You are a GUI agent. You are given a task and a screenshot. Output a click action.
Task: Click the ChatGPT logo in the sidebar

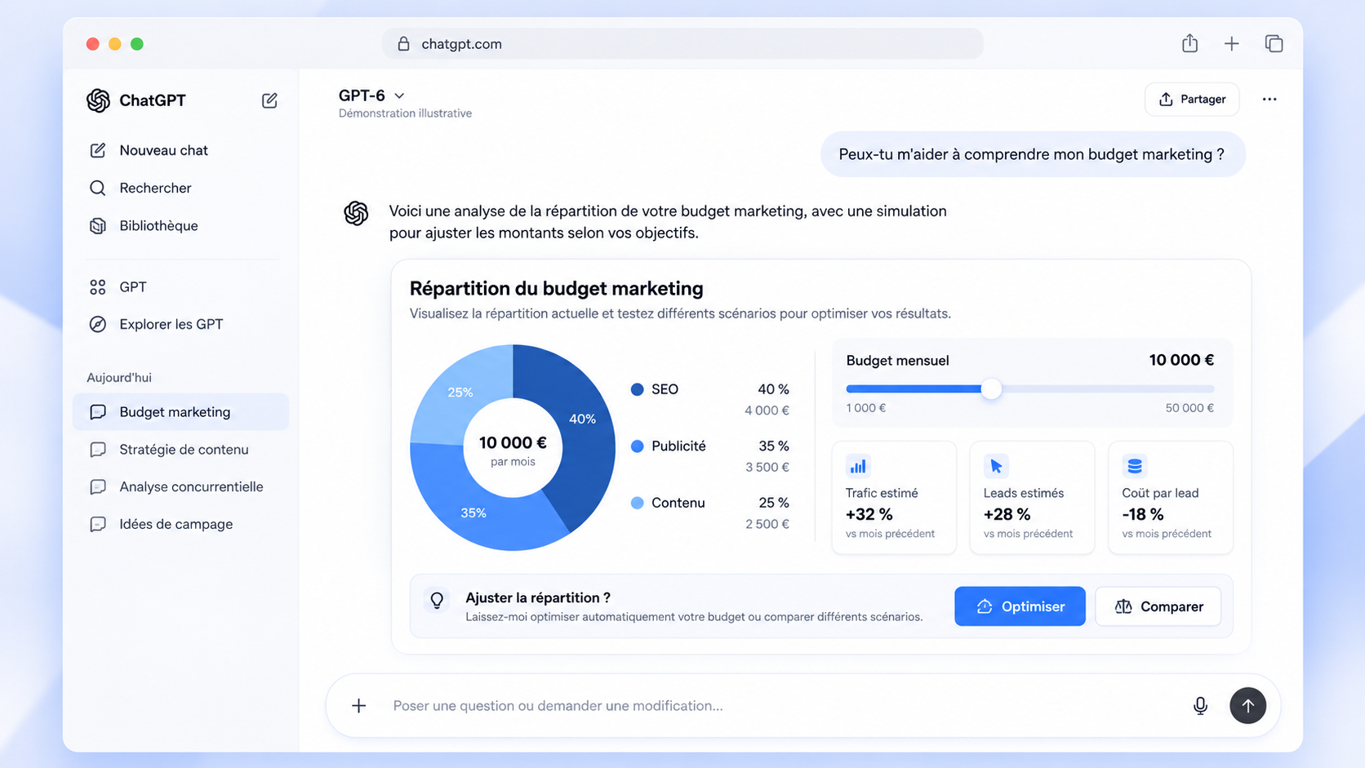[x=98, y=100]
